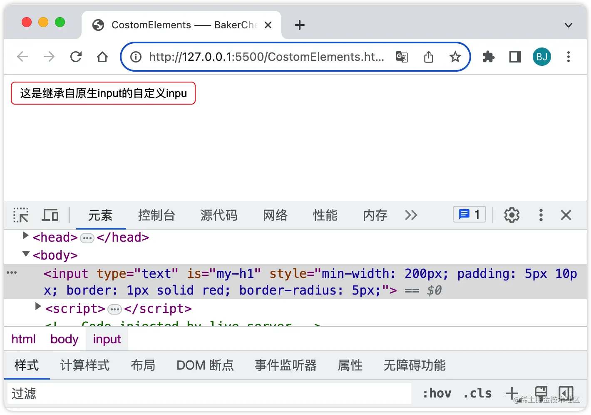Switch to the 布局 pane tab
This screenshot has height=415, width=591.
(x=143, y=365)
